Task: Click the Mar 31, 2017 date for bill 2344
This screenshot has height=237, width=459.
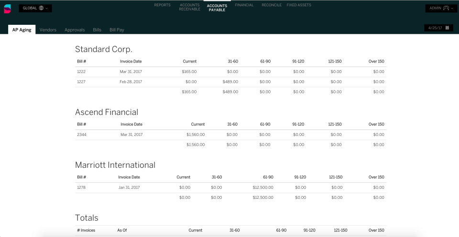Action: tap(131, 134)
